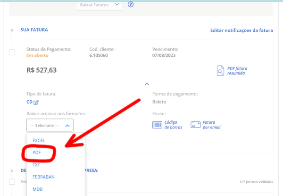Choose EXCEL from the format list
283x196 pixels.
39,140
